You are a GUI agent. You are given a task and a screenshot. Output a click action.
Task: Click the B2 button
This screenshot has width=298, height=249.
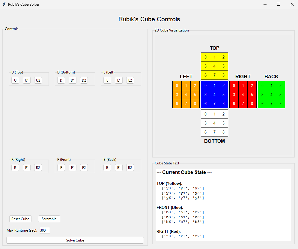pos(130,168)
